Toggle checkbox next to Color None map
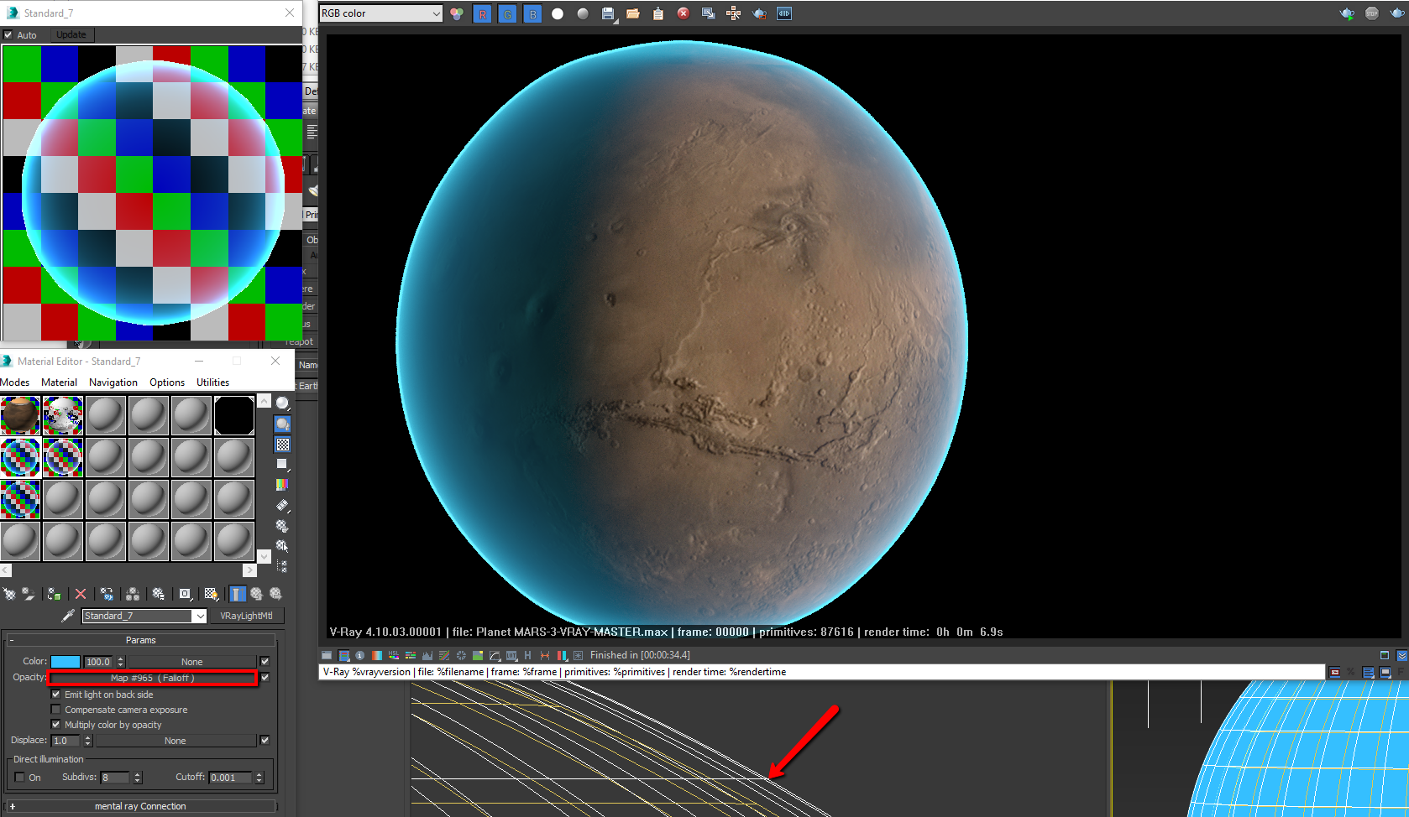Screen dimensions: 1409x817 click(x=265, y=662)
